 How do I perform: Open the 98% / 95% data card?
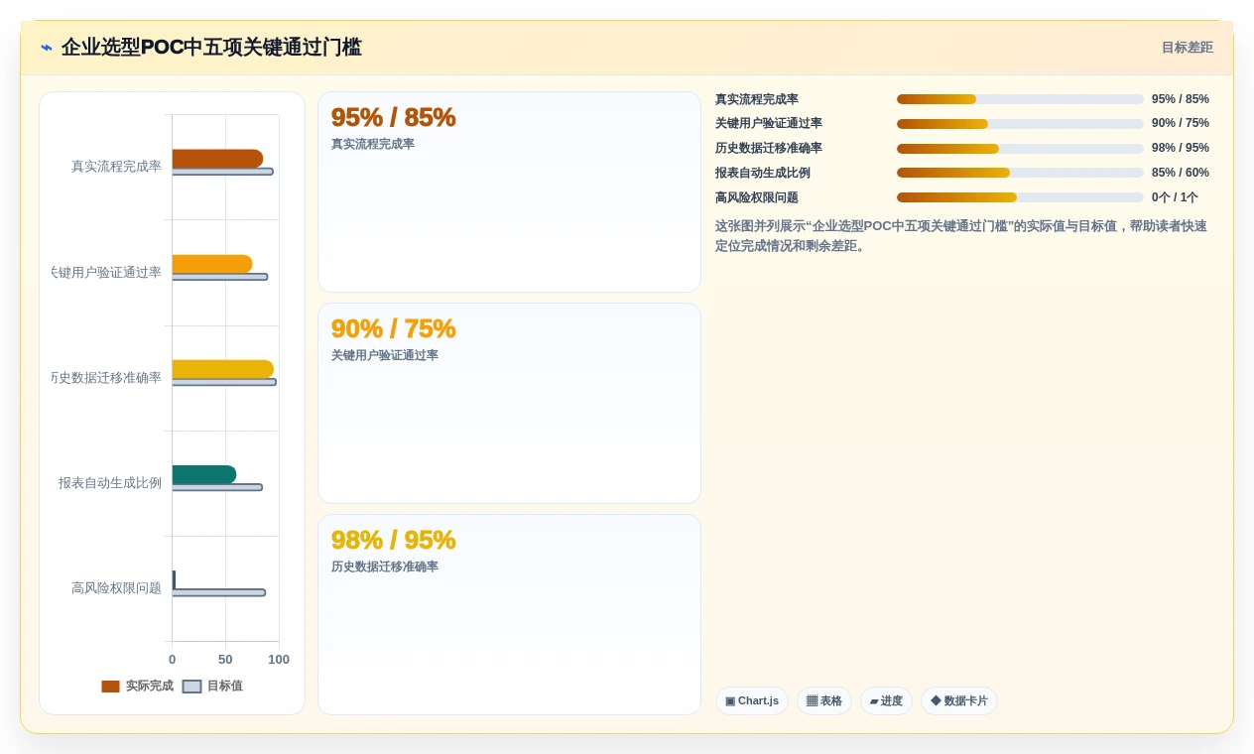[509, 615]
